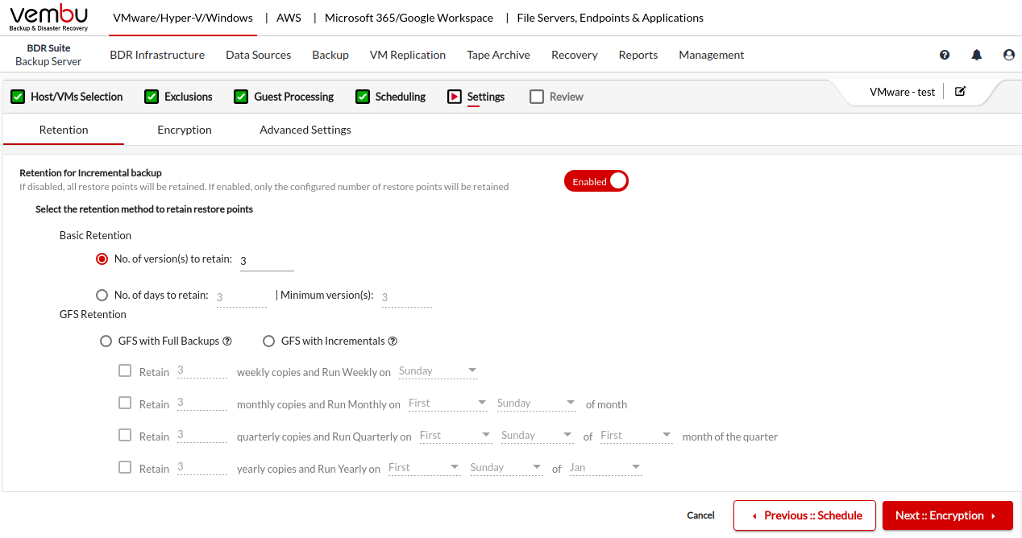Open the weekly run day Sunday dropdown
The image size is (1022, 538).
click(438, 371)
